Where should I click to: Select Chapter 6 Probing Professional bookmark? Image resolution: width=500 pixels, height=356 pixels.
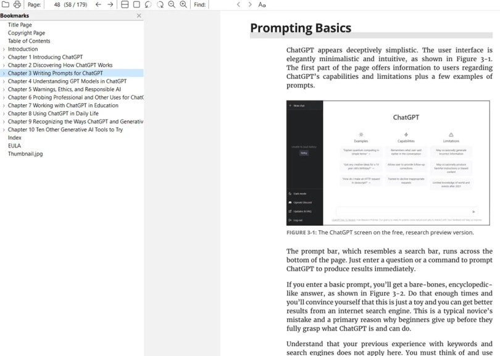pos(75,97)
